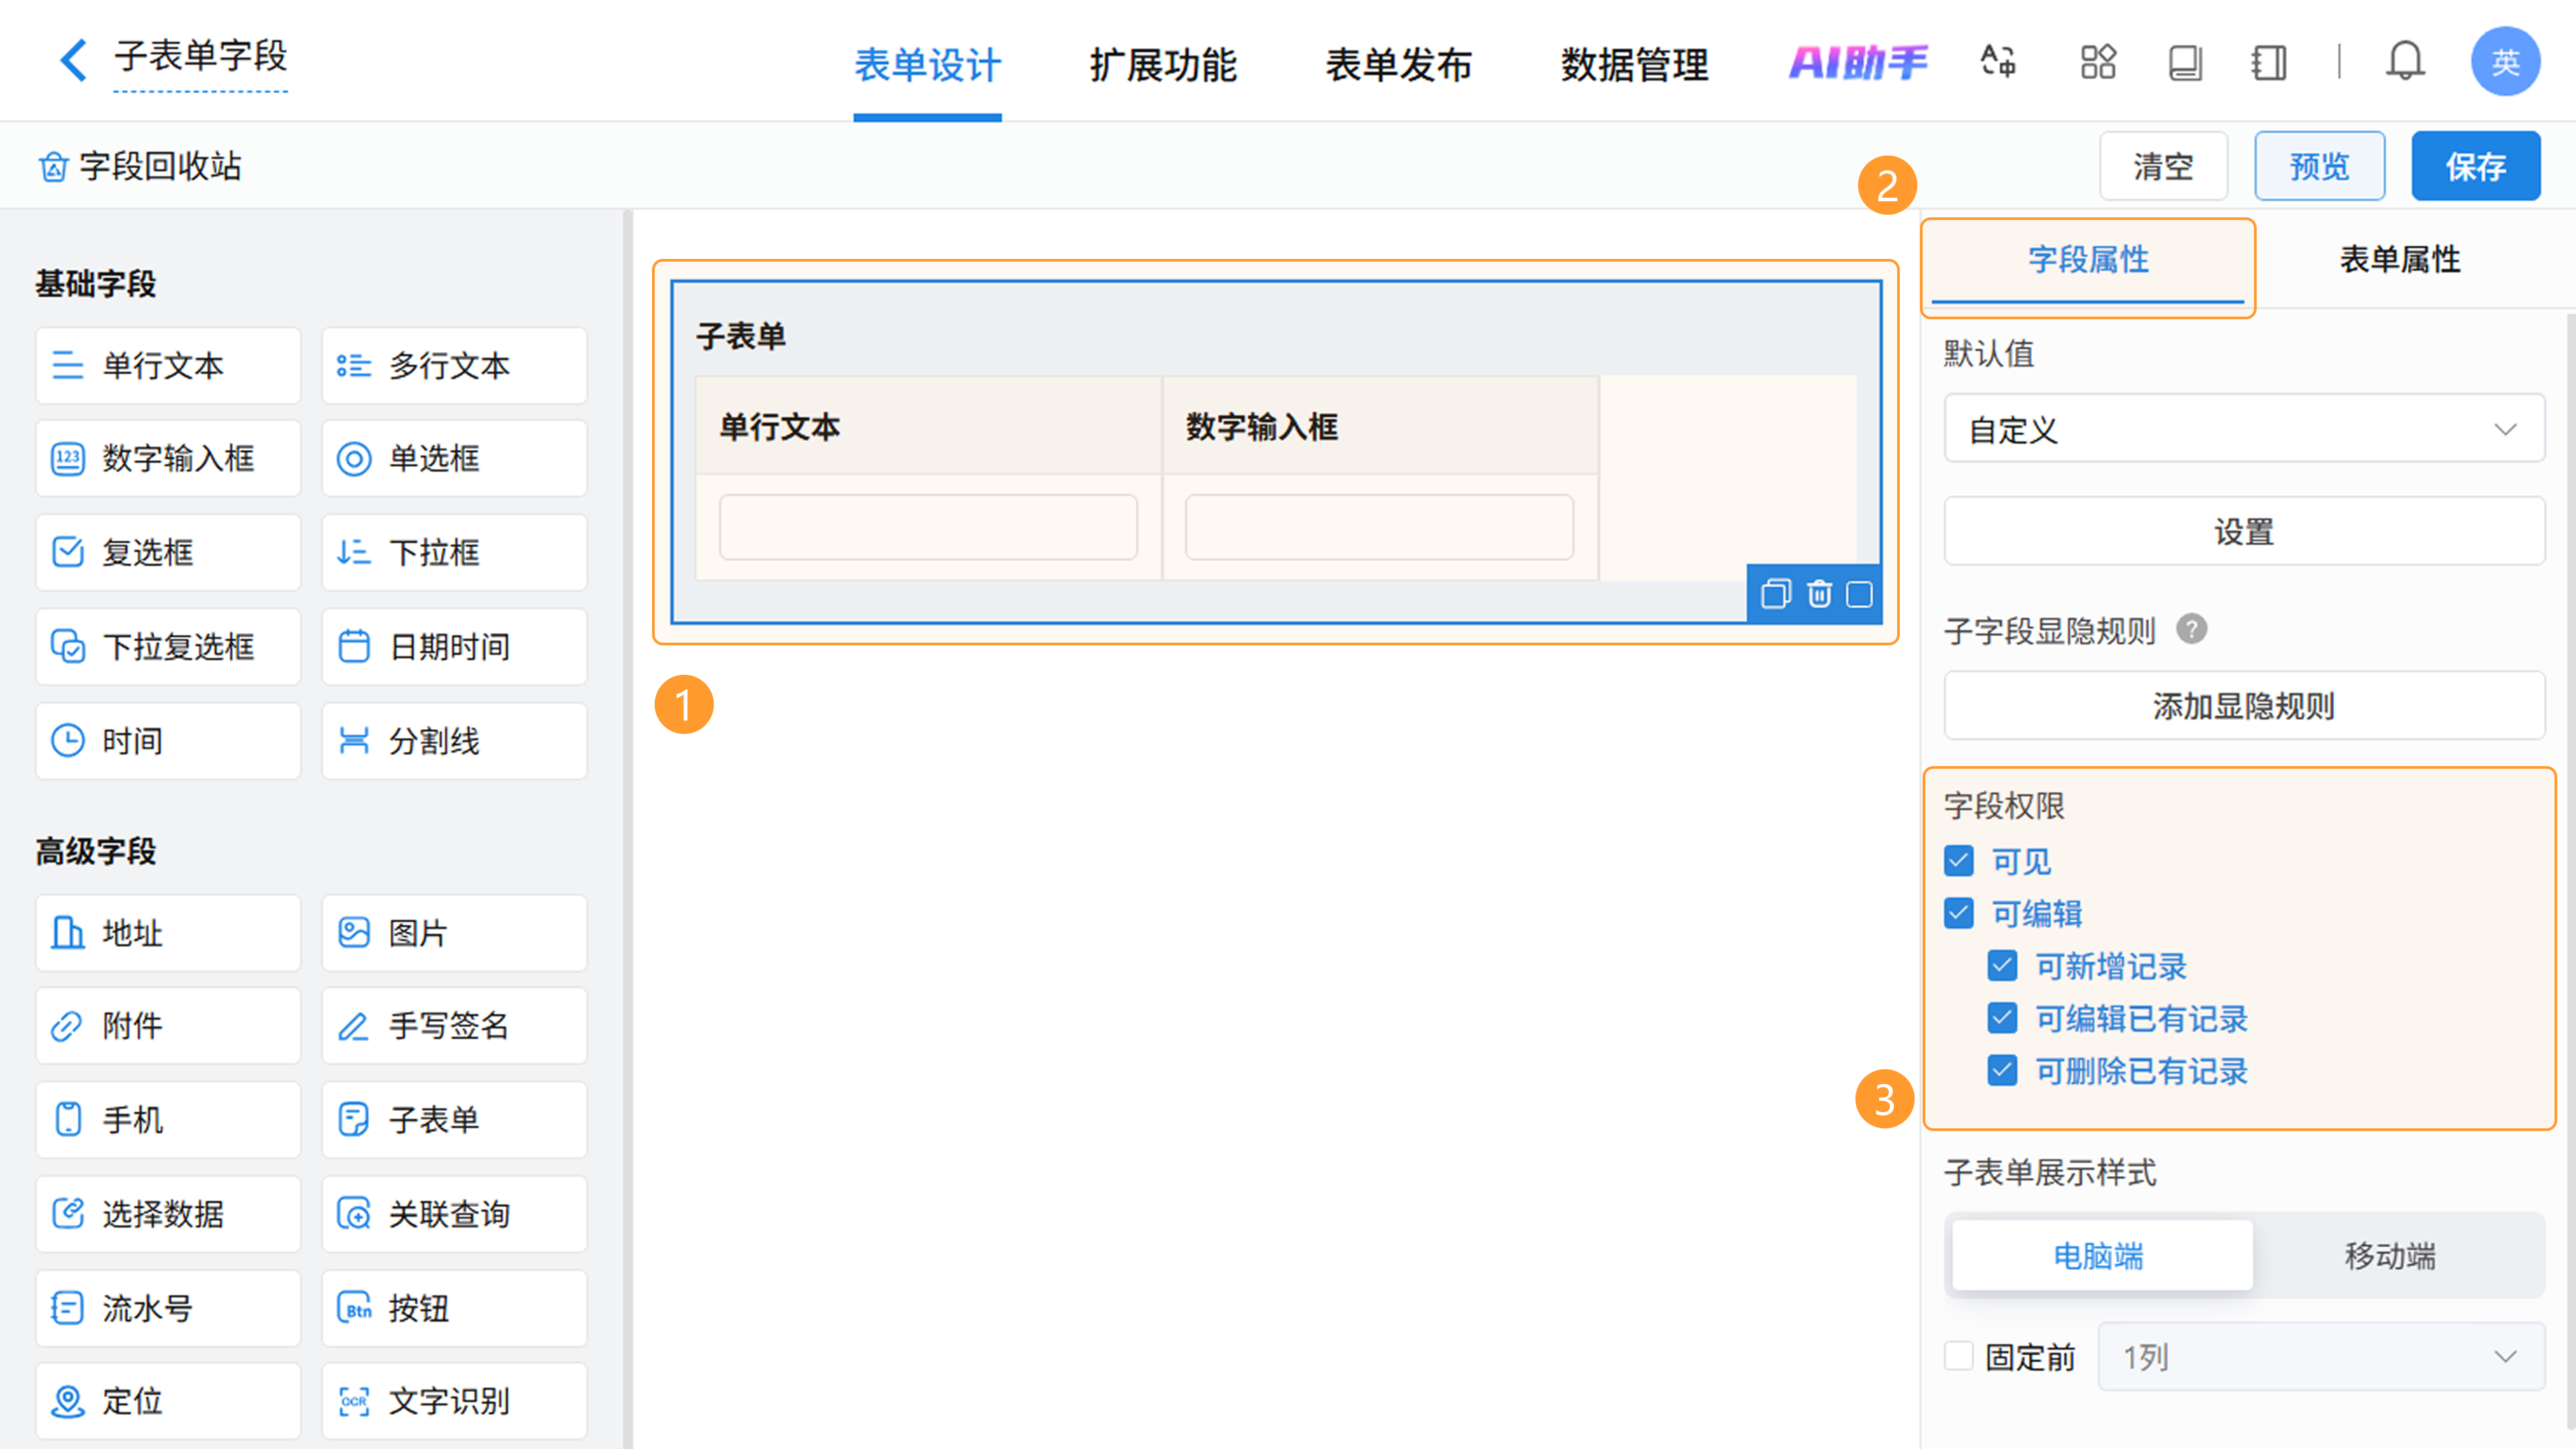Click the back arrow beside 子表单字段

(73, 60)
